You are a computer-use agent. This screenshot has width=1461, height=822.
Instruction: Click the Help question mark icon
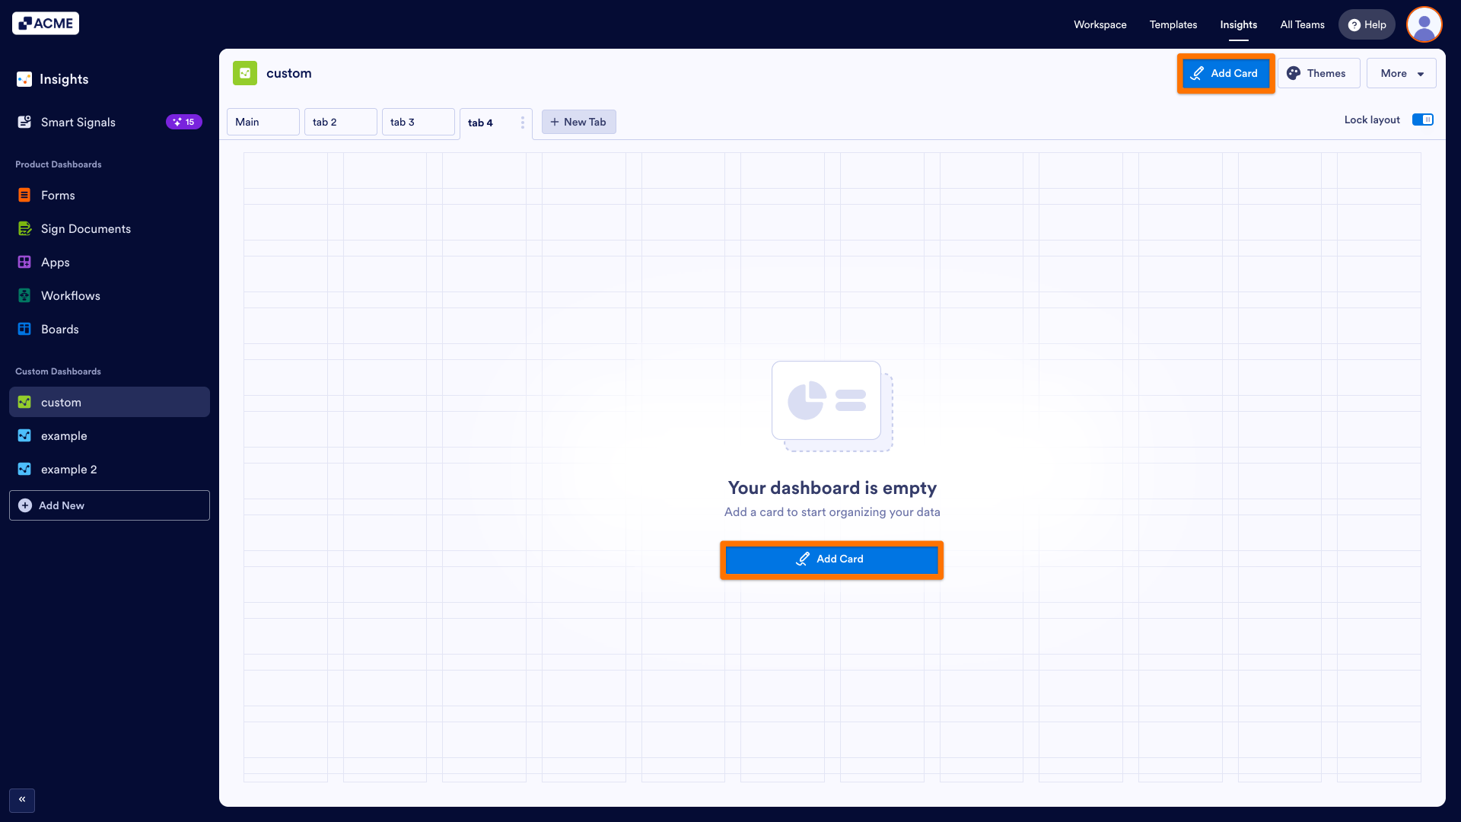pyautogui.click(x=1354, y=25)
